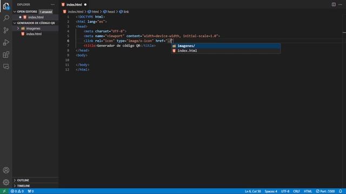Open index.html under Open Editors
Image resolution: width=346 pixels, height=194 pixels.
point(35,17)
